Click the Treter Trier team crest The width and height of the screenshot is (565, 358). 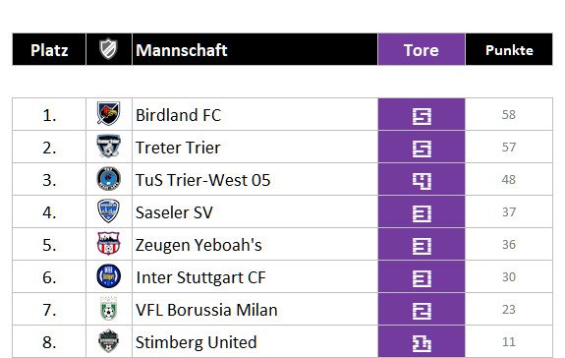click(x=108, y=146)
